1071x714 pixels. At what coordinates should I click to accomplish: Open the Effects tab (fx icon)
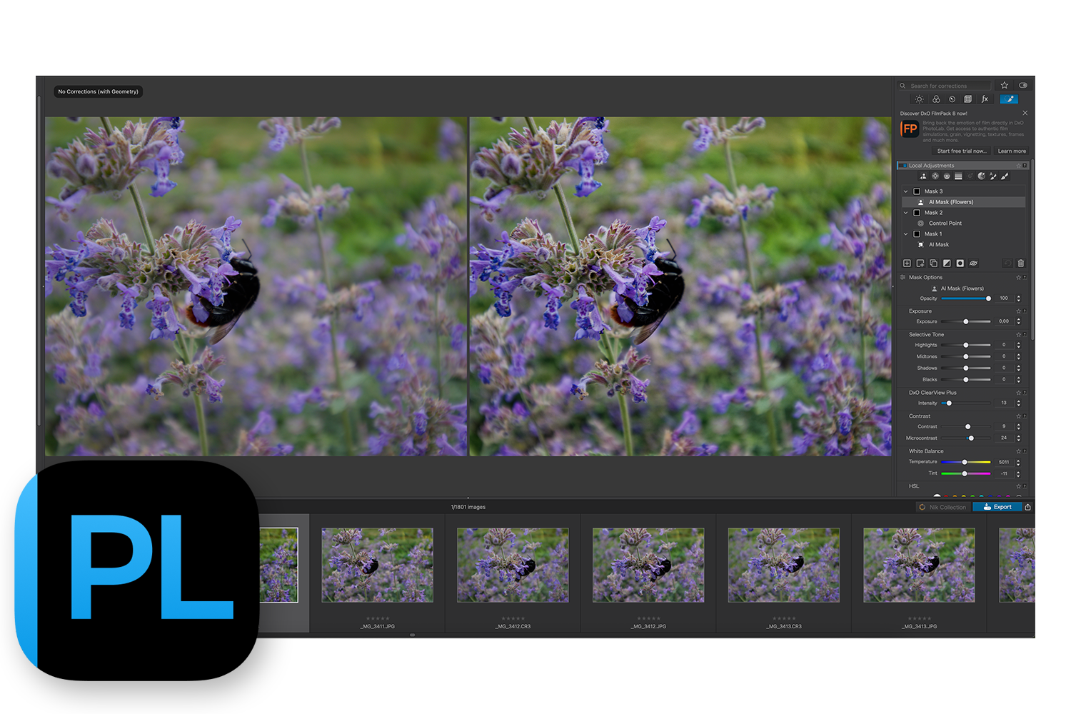coord(985,99)
